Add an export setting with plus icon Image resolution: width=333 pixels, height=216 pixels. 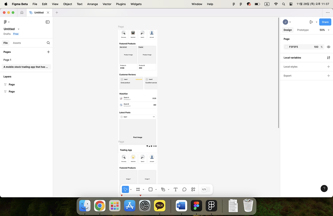[329, 76]
